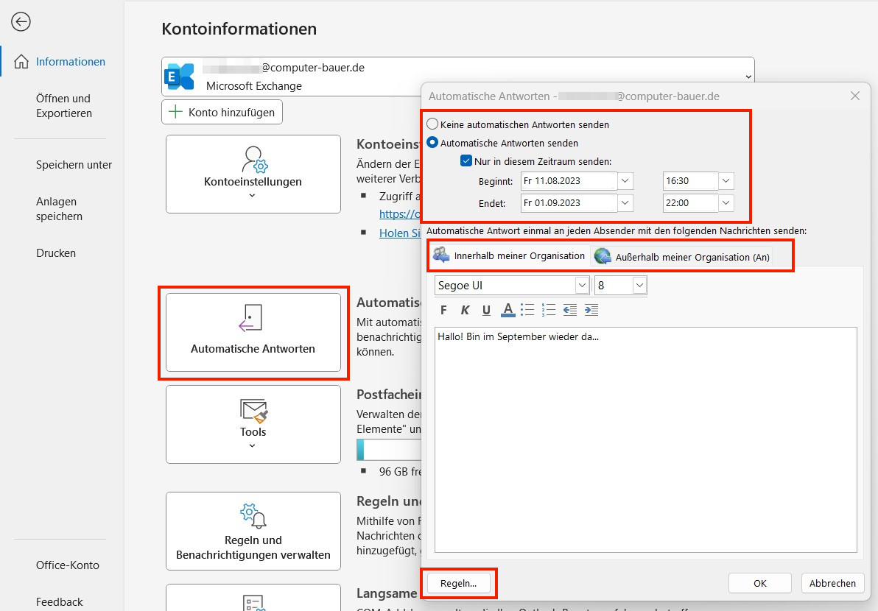Switch to Außerhalb meiner Organisation tab

coord(682,257)
